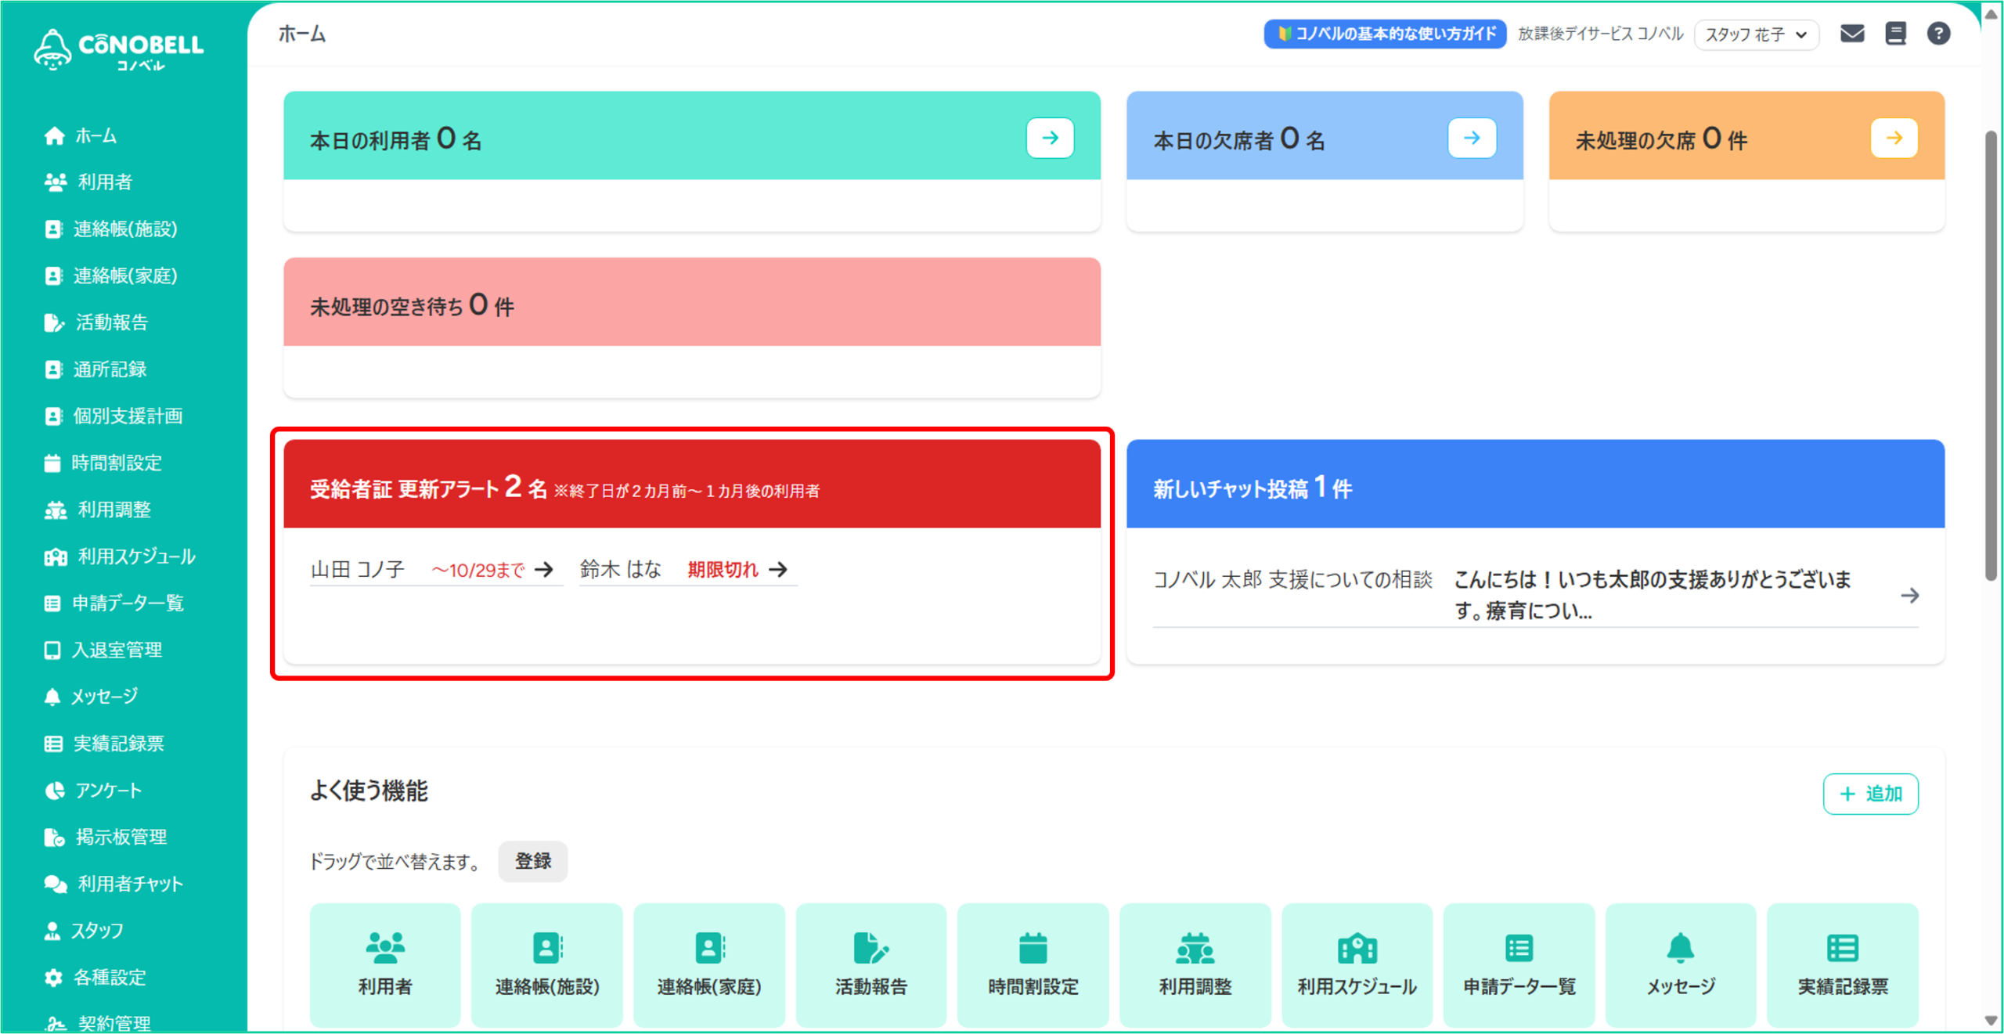
Task: Open コノベル 太郎 chat message arrow
Action: 1909,596
